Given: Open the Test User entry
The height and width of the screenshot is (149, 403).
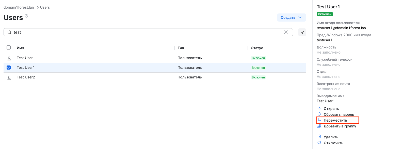Looking at the screenshot, I should (25, 58).
